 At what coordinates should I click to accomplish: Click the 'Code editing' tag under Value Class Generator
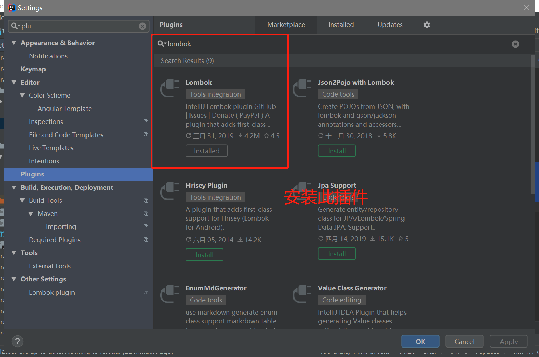tap(341, 300)
